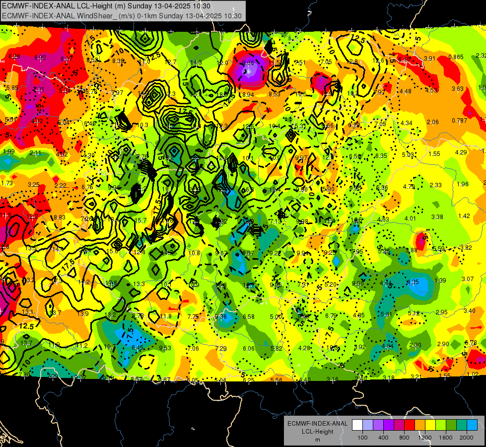This screenshot has width=486, height=447.
Task: Click the grid value 3.88
Action: (x=412, y=250)
